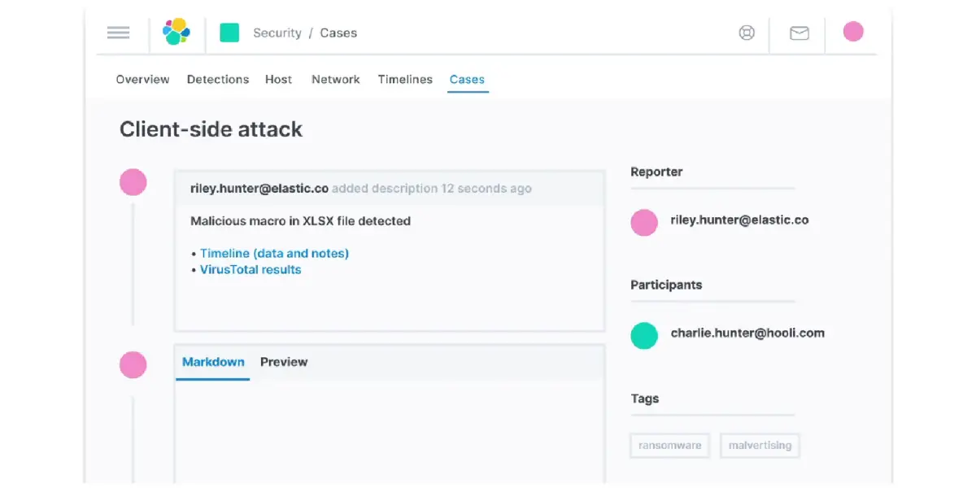Click the Cases breadcrumb
976x488 pixels.
(x=338, y=33)
